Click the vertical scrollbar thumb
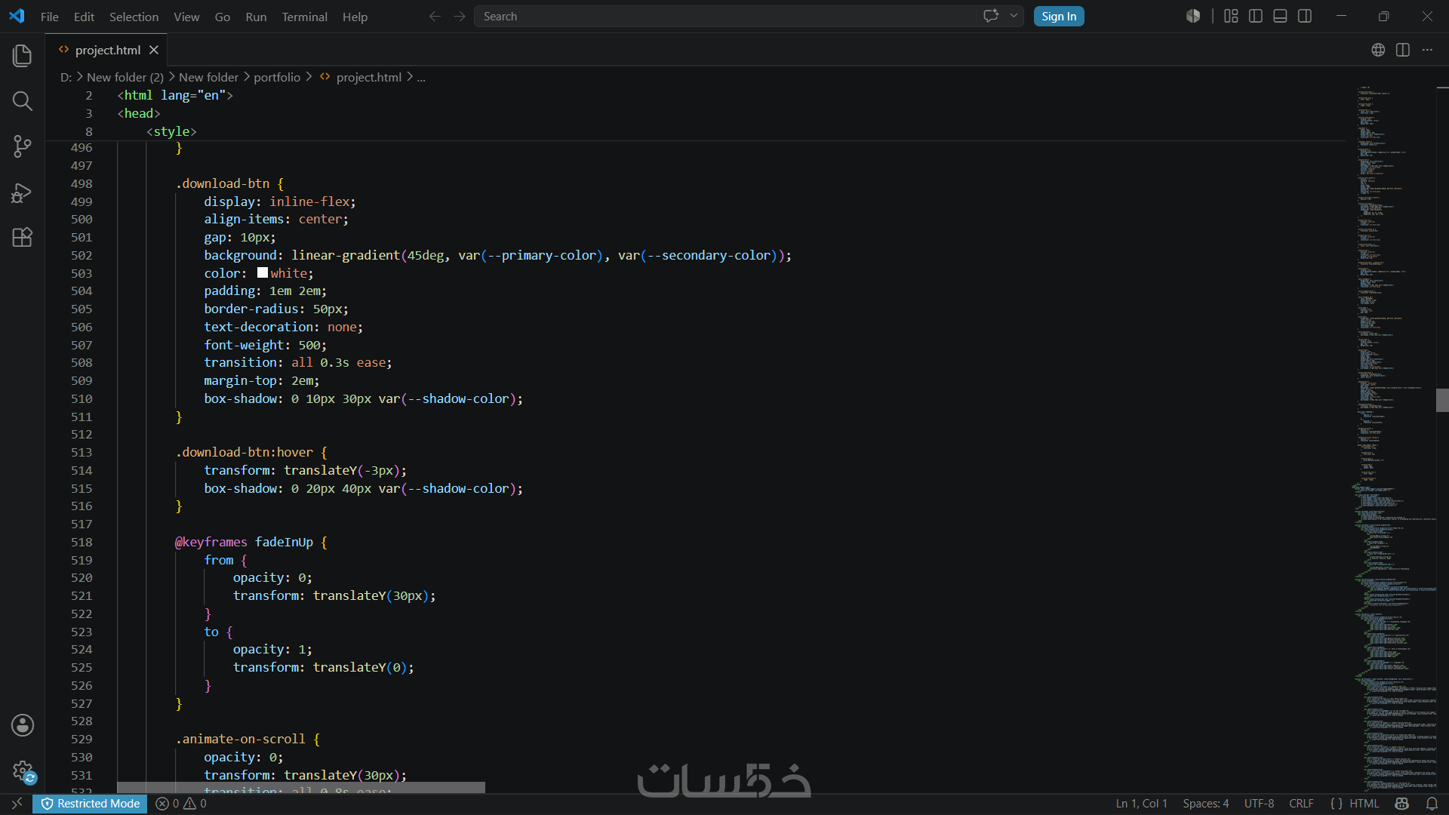The height and width of the screenshot is (815, 1449). tap(1442, 400)
